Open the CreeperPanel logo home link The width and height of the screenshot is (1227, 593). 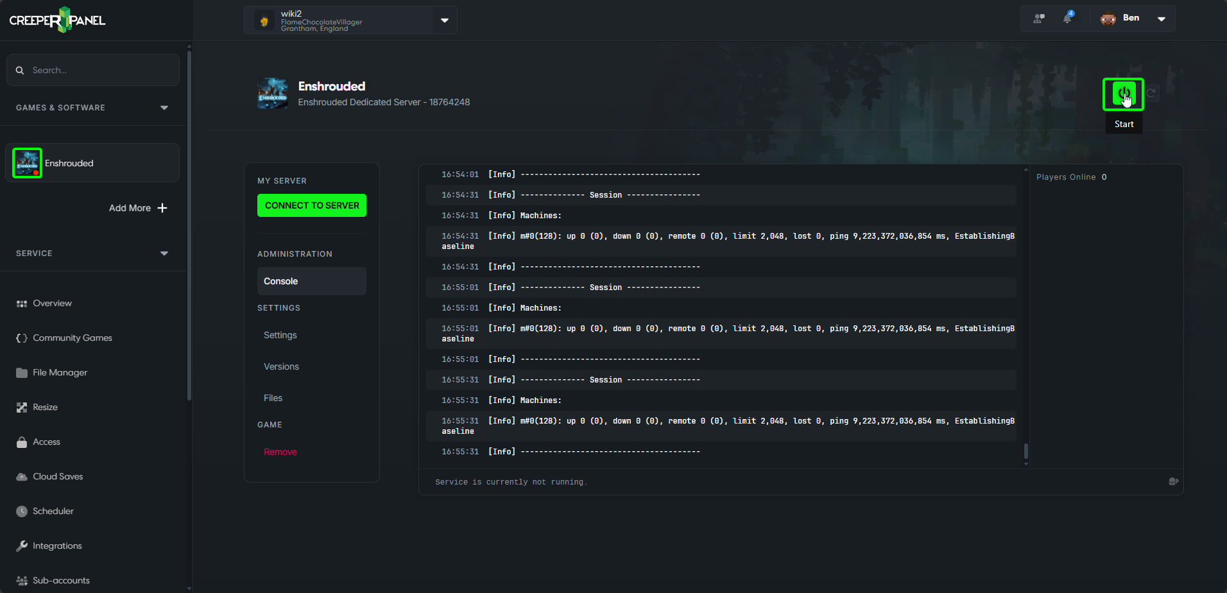[57, 20]
